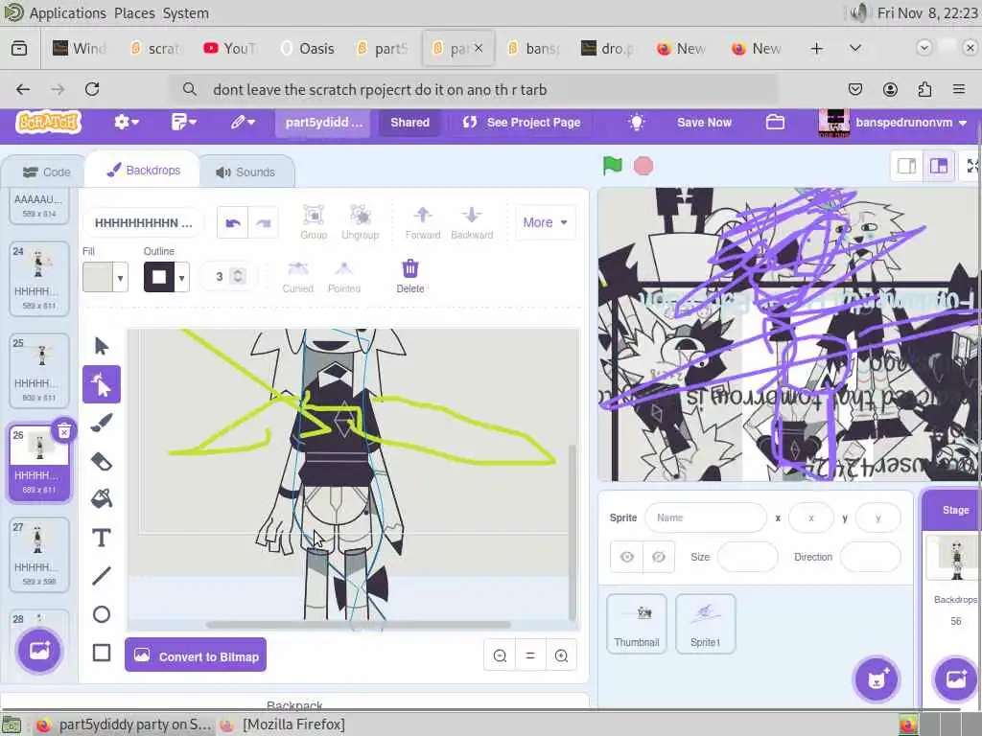Select the Thumbnail sprite
Viewport: 982px width, 736px height.
coord(637,624)
